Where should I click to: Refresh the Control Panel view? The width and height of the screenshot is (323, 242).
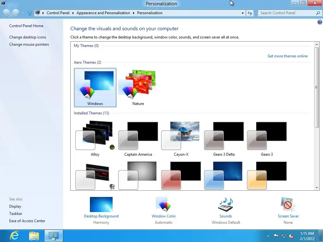(x=250, y=13)
